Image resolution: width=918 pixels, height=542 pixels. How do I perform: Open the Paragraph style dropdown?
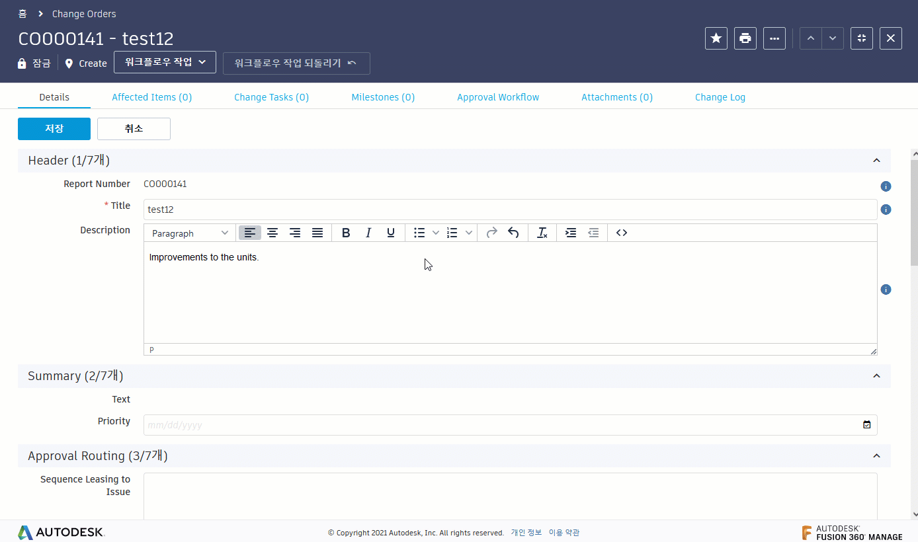pyautogui.click(x=189, y=232)
